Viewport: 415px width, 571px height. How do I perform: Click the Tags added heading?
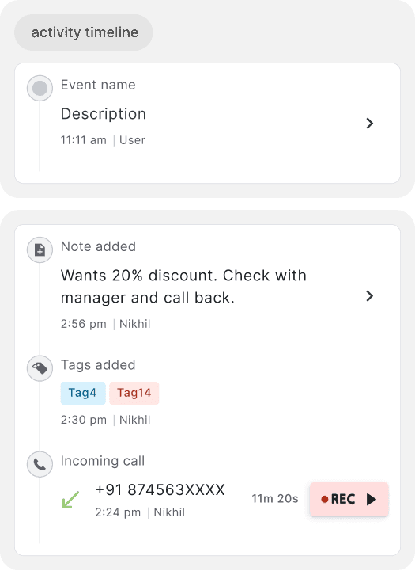[98, 365]
